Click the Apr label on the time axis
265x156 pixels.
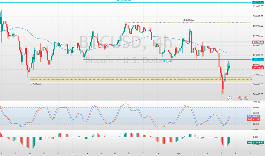[x=179, y=153]
